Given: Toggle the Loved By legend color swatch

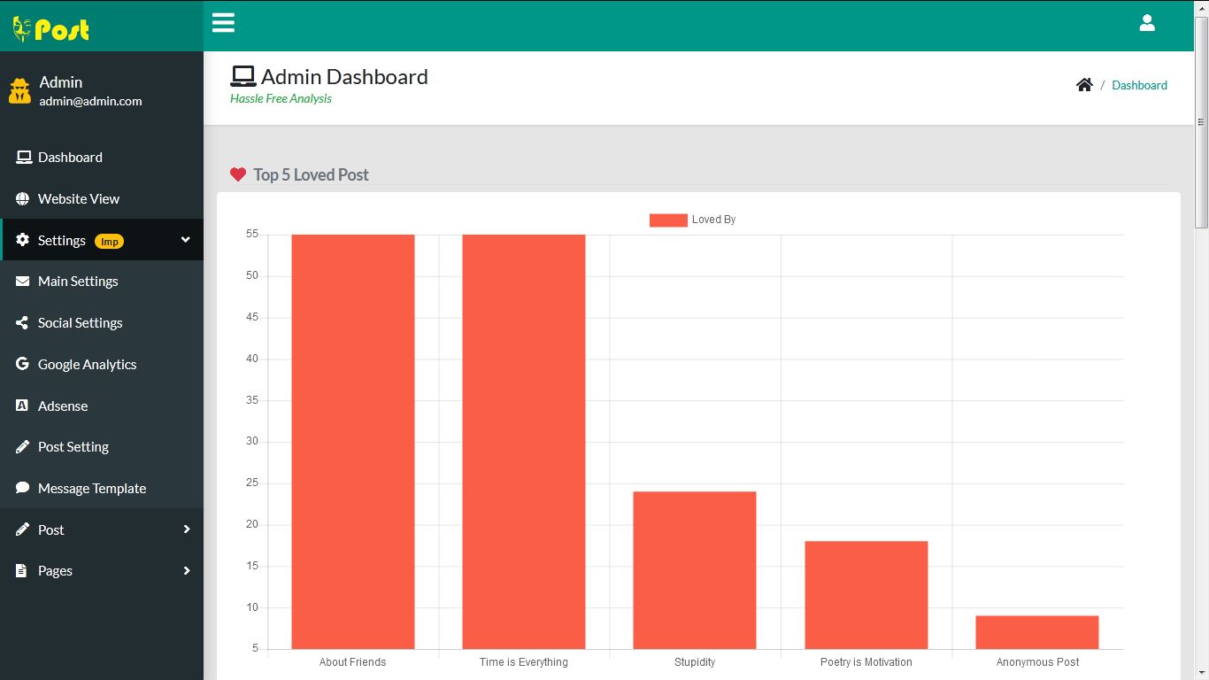Looking at the screenshot, I should pyautogui.click(x=668, y=220).
